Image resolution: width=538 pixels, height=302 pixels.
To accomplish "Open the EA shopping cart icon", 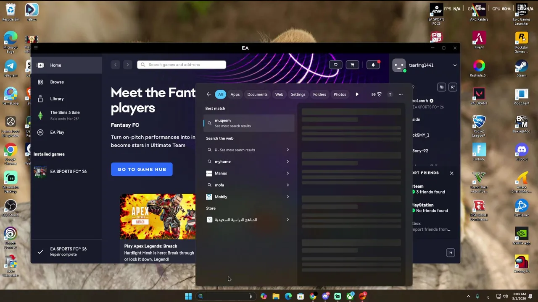I will click(352, 65).
